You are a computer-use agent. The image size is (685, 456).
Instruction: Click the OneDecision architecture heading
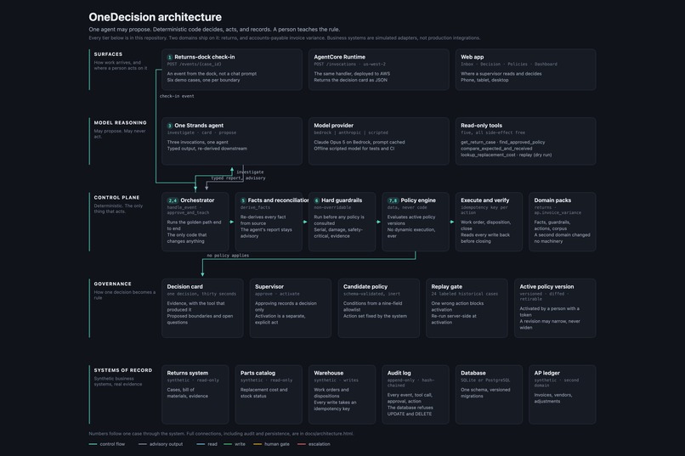tap(155, 17)
